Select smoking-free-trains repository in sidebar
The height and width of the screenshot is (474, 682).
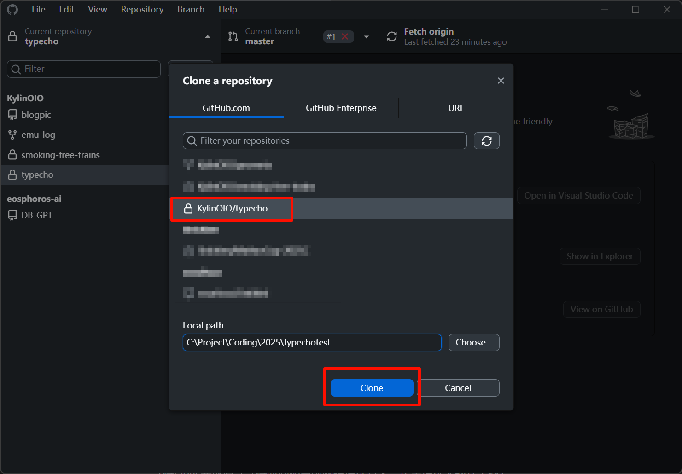[84, 155]
